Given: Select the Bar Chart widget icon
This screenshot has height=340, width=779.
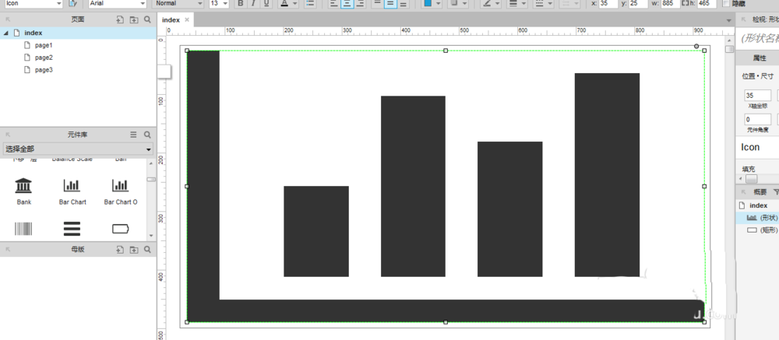Looking at the screenshot, I should [x=72, y=185].
